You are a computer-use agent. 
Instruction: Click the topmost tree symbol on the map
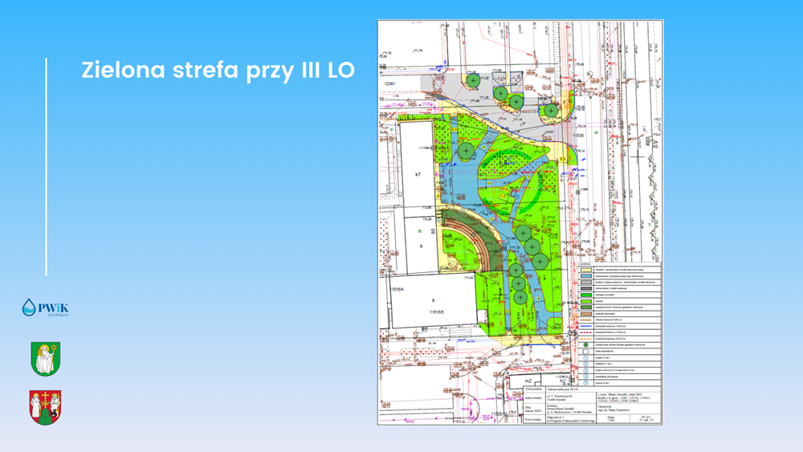coord(473,80)
